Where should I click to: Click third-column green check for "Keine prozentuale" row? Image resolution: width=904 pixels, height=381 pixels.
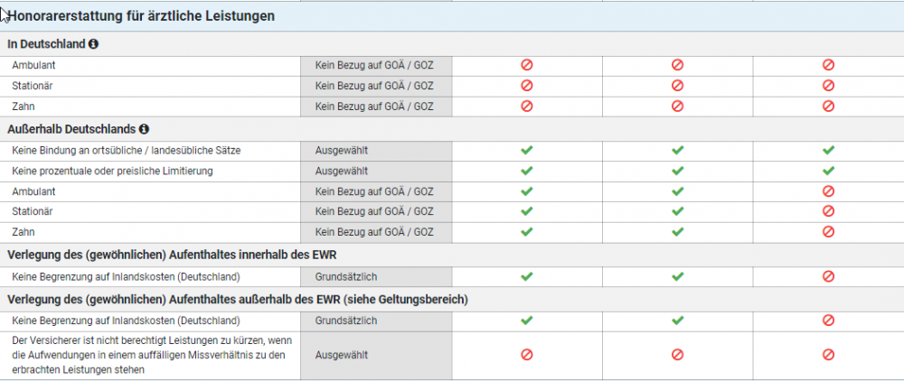pyautogui.click(x=828, y=171)
